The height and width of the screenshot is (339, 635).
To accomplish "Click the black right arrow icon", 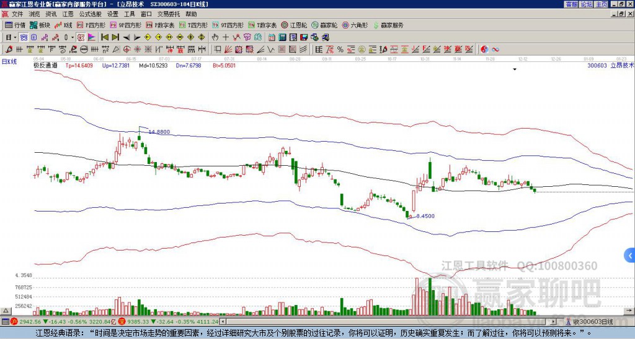I will [137, 37].
